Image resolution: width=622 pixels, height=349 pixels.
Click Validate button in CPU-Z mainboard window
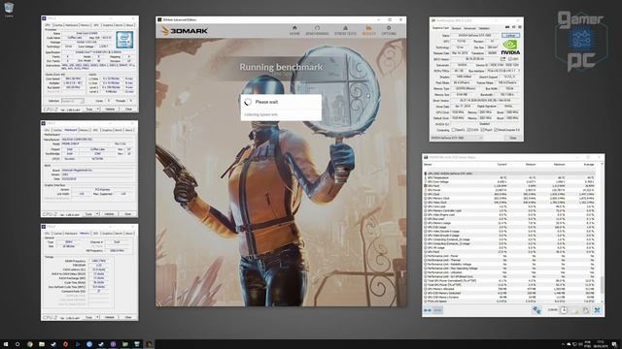tap(110, 214)
